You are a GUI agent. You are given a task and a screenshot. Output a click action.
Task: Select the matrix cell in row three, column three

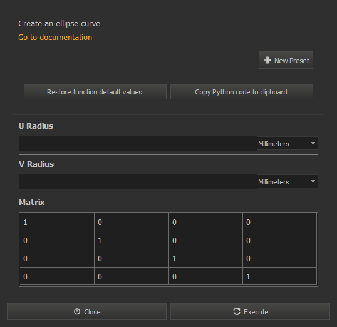205,258
